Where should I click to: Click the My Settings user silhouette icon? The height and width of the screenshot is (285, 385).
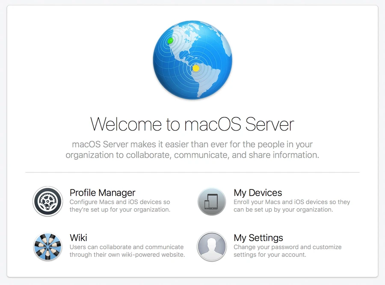212,247
